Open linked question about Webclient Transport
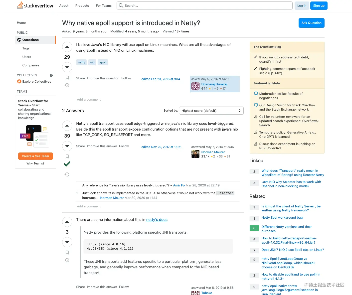Screen dimensions: 352x295 tap(293, 173)
